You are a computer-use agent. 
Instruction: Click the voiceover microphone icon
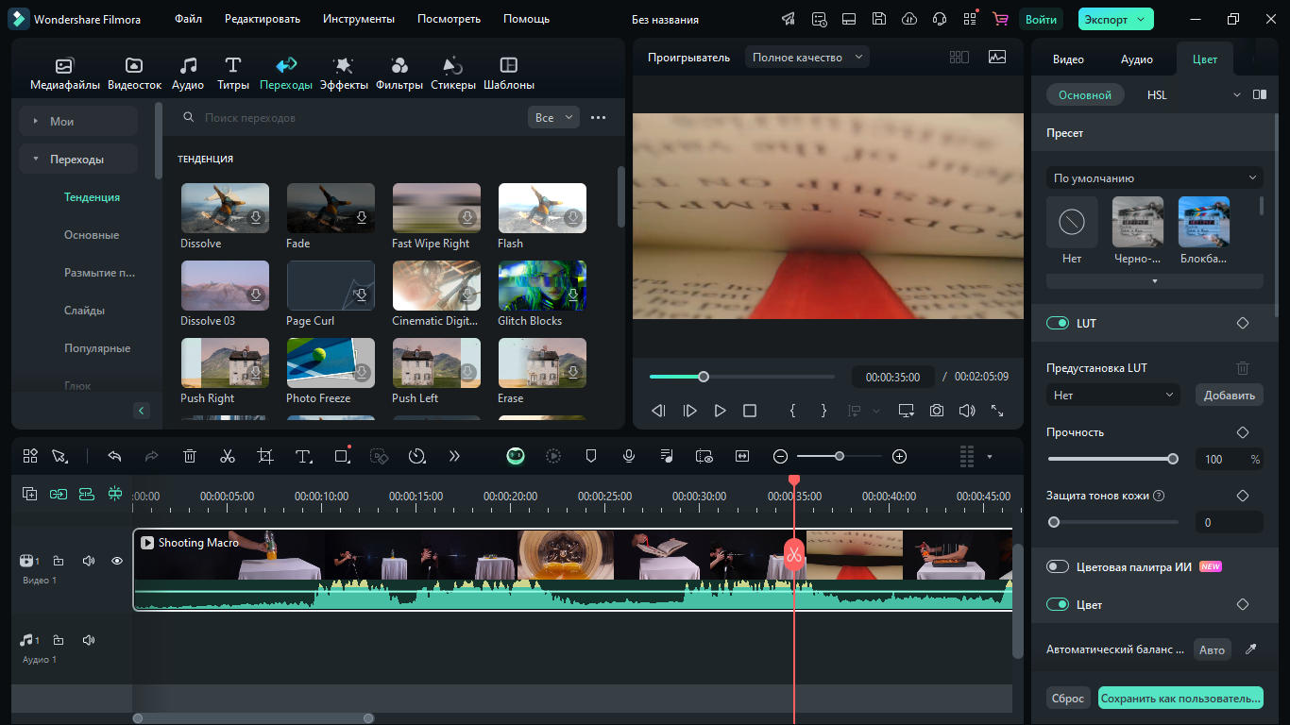629,456
